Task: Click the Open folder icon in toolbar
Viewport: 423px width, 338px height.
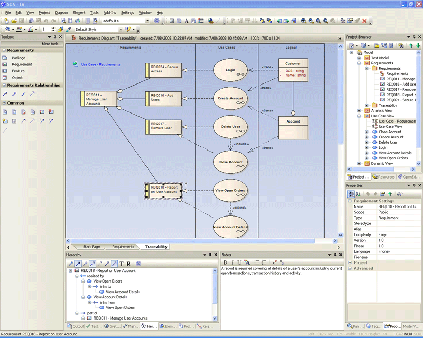Action: tap(14, 21)
